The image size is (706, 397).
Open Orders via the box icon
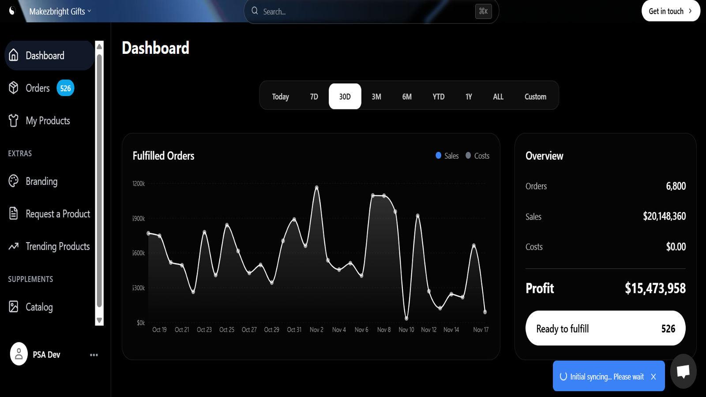14,88
